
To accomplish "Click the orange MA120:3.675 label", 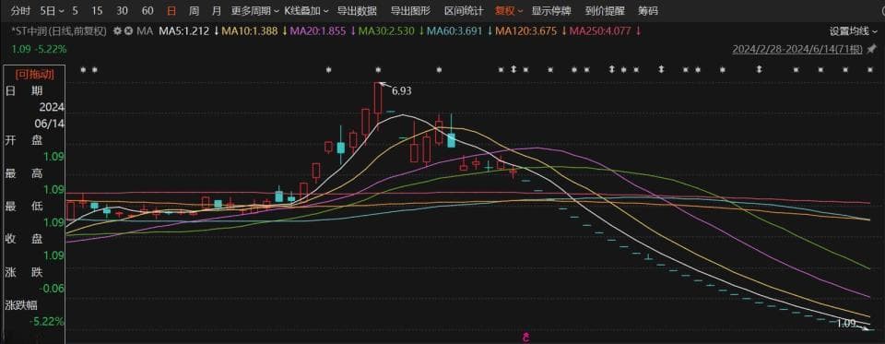I will [527, 31].
